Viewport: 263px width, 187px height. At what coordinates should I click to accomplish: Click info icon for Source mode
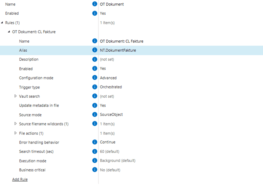[x=95, y=114]
